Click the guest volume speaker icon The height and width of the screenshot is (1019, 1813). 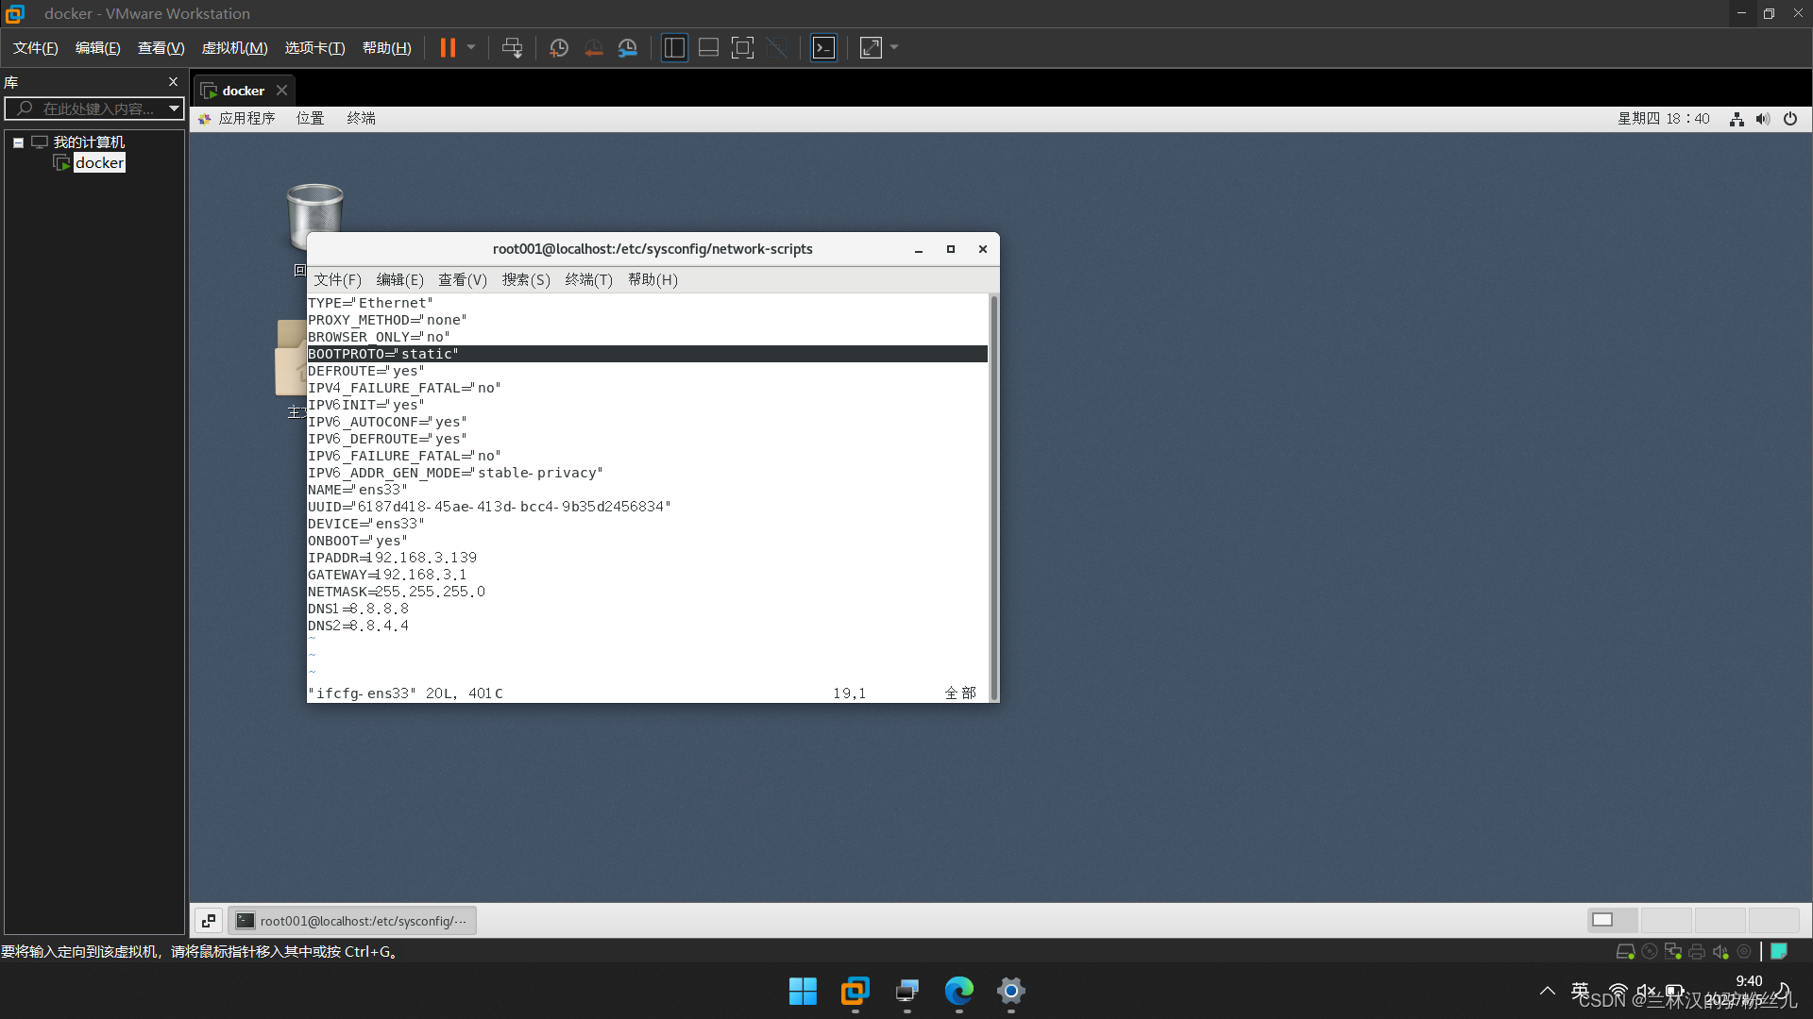(1763, 119)
